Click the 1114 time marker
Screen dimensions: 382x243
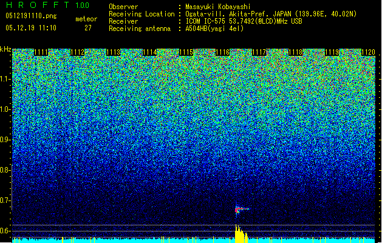click(x=150, y=52)
